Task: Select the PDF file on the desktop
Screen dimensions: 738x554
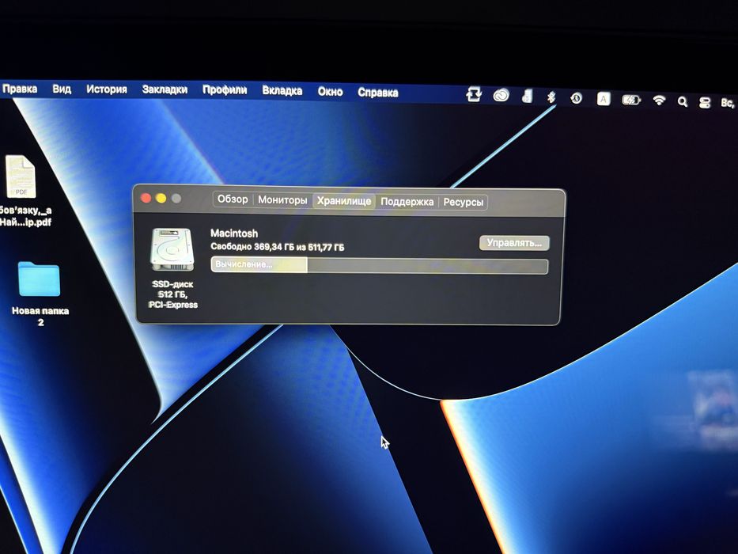Action: (x=21, y=176)
